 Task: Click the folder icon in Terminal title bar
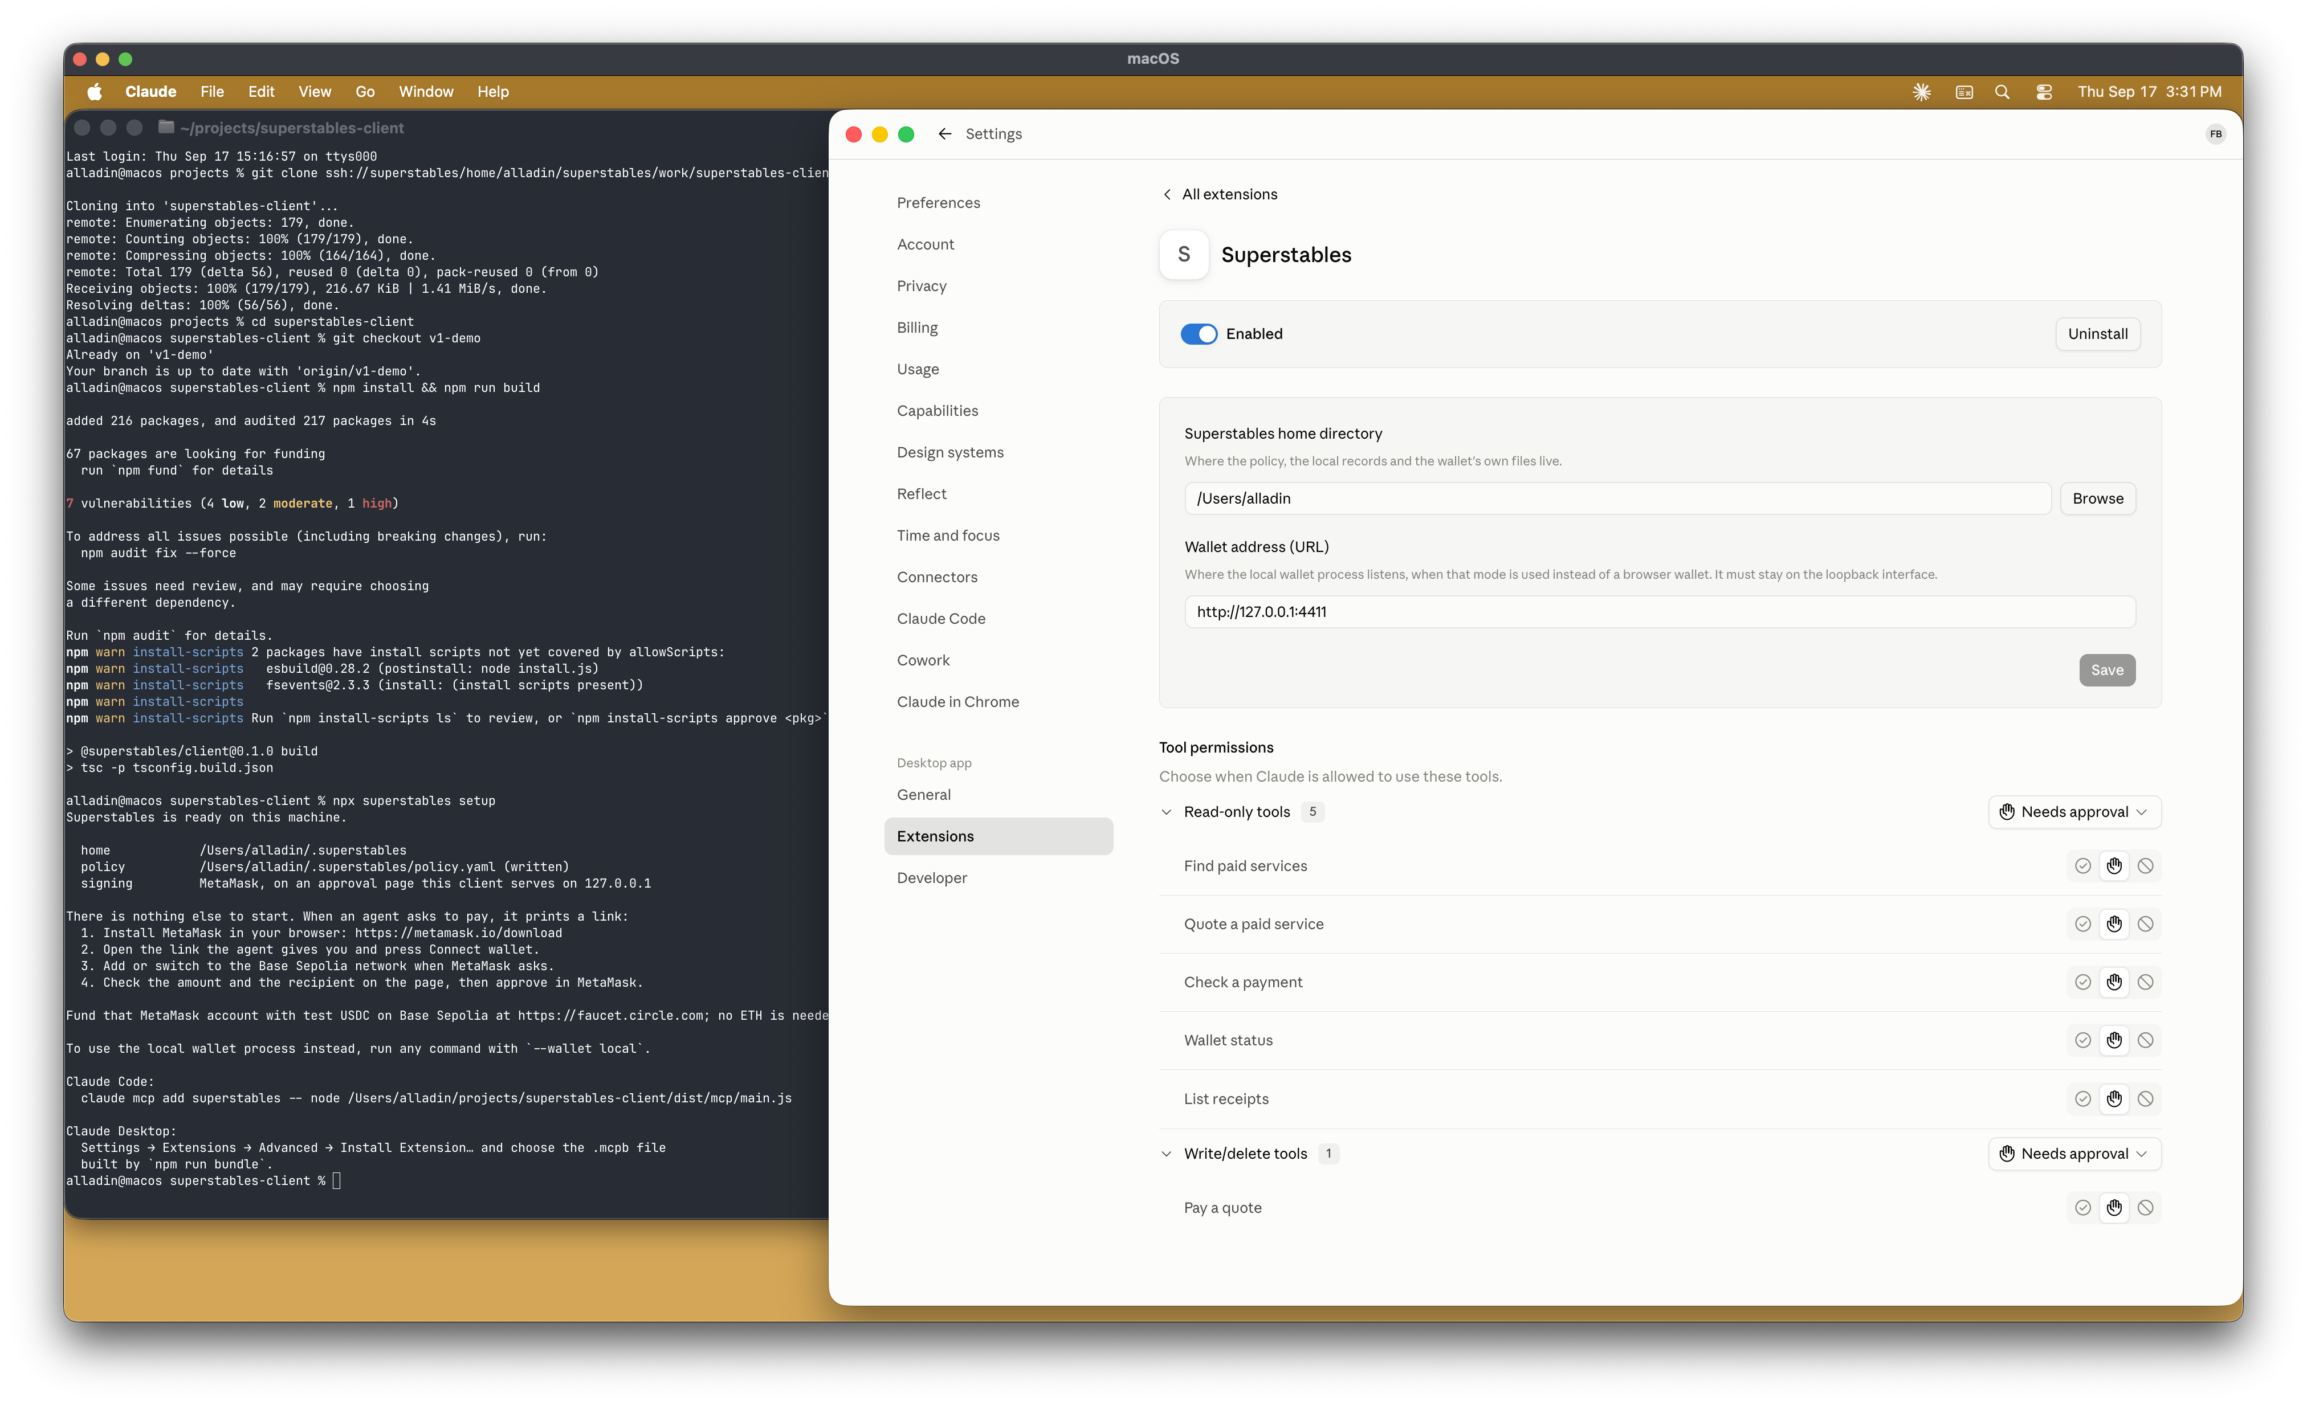(166, 127)
